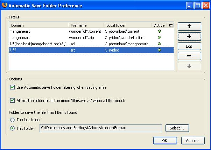Select This folder radio option
The width and height of the screenshot is (211, 150).
(12, 128)
